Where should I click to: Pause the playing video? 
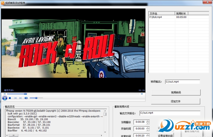coord(5,98)
